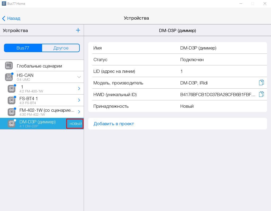The image size is (271, 211).
Task: Copy the HWID unique ID value
Action: coord(261,94)
